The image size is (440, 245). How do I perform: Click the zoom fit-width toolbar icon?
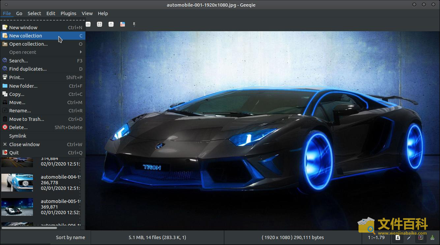coord(88,24)
